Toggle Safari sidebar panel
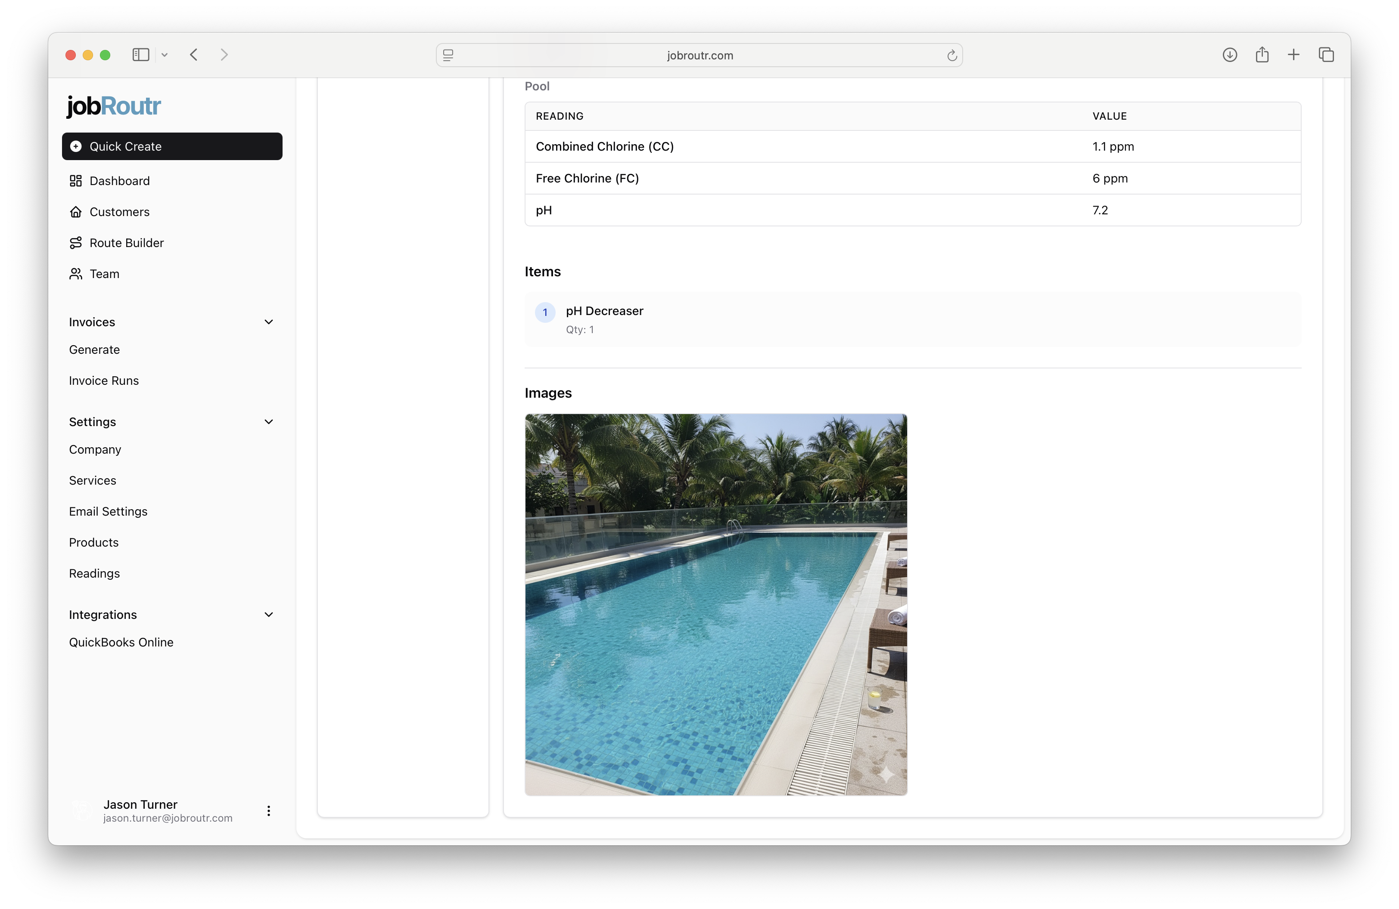The height and width of the screenshot is (909, 1399). tap(140, 55)
